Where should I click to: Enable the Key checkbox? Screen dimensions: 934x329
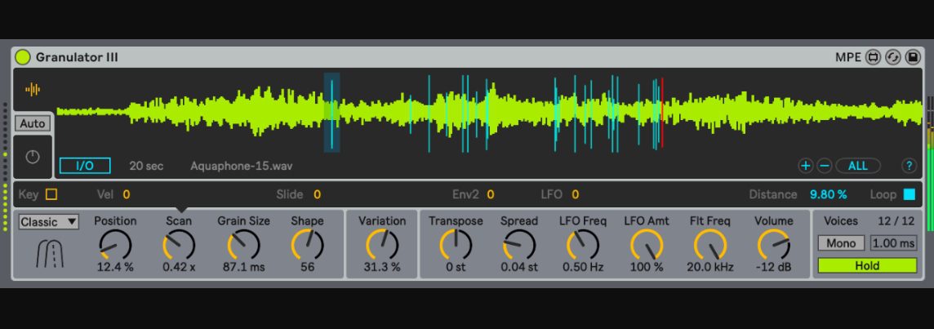tap(51, 194)
